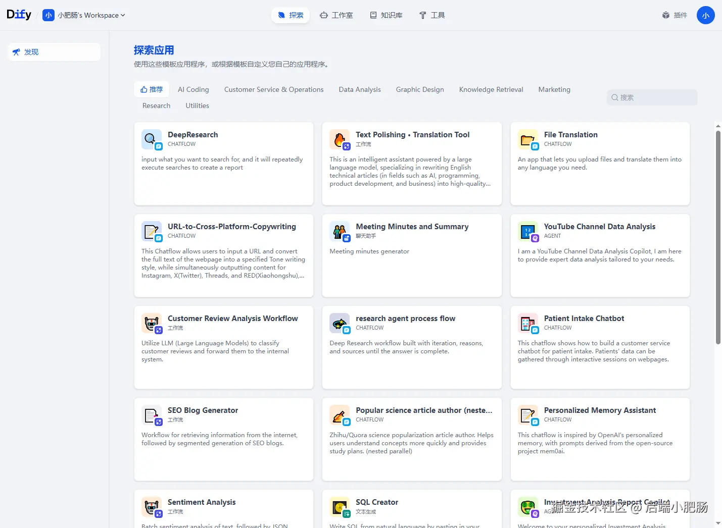Click the 探索应用 page heading

point(154,50)
